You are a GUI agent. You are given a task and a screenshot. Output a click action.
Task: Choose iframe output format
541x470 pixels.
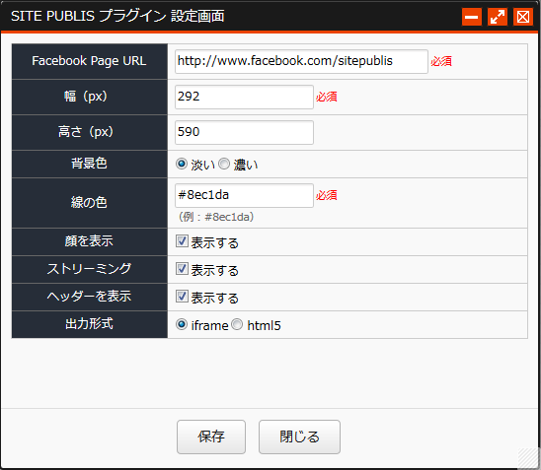click(x=182, y=324)
